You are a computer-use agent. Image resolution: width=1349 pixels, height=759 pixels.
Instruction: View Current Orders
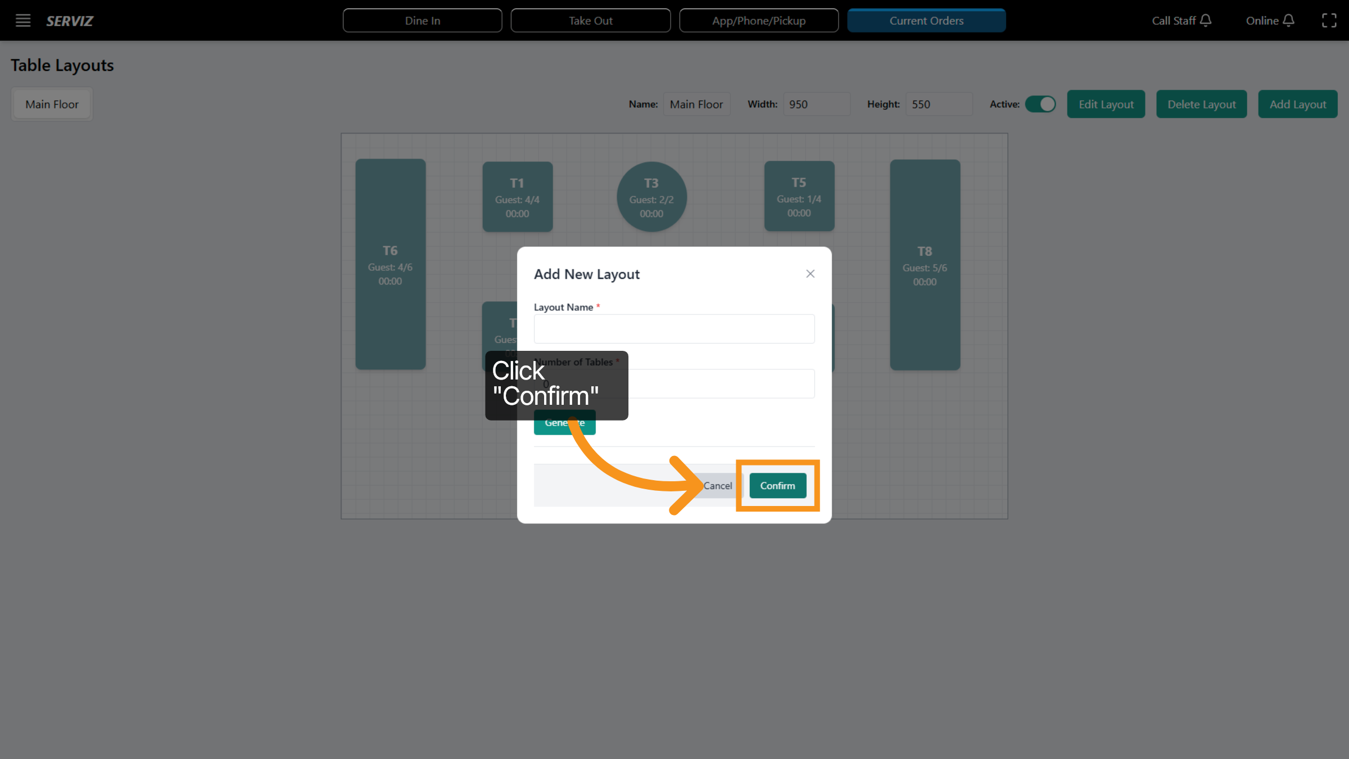coord(926,20)
